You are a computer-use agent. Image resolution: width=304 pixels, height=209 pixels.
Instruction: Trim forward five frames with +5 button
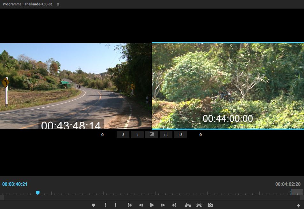click(x=180, y=135)
